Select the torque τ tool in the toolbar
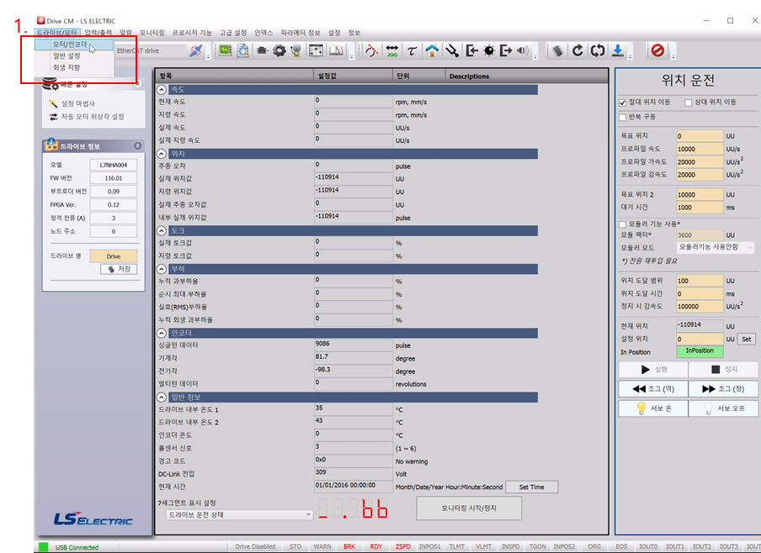Screen dimensions: 761x553 (412, 51)
